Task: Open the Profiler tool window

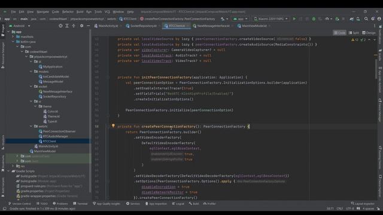Action: pyautogui.click(x=209, y=204)
